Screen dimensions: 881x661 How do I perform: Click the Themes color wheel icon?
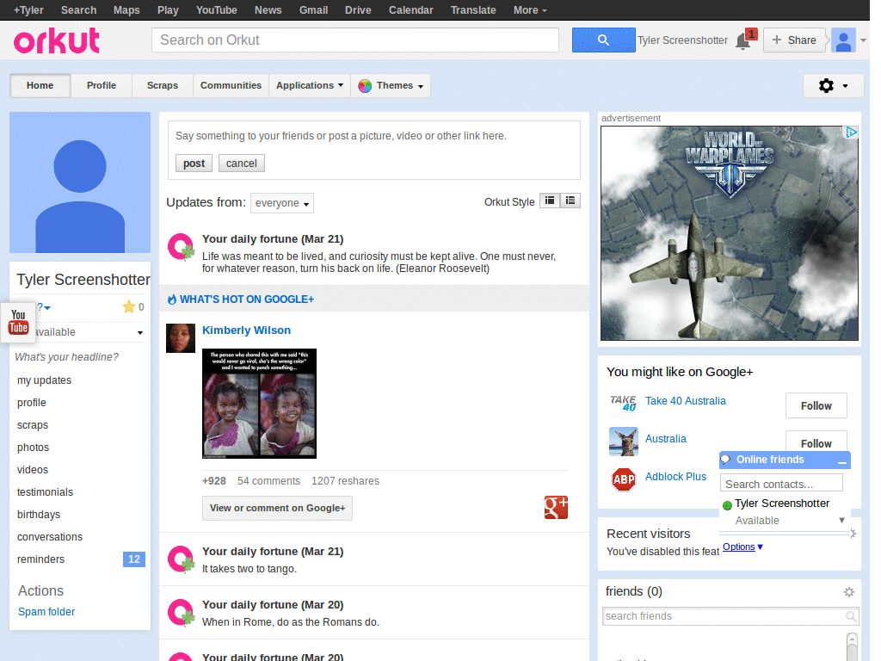tap(365, 86)
